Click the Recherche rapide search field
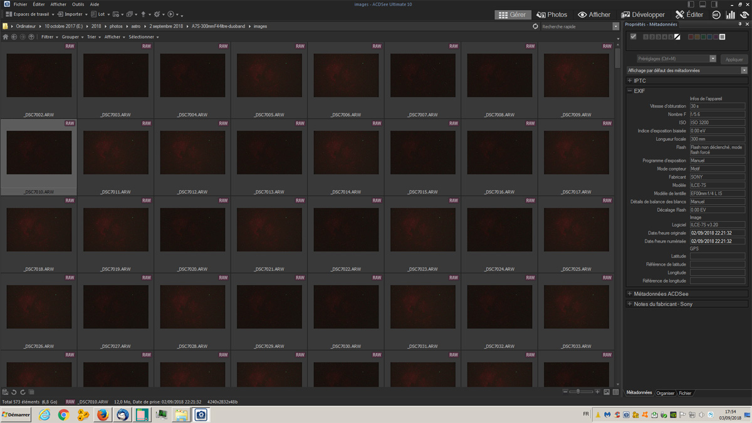 pos(577,26)
